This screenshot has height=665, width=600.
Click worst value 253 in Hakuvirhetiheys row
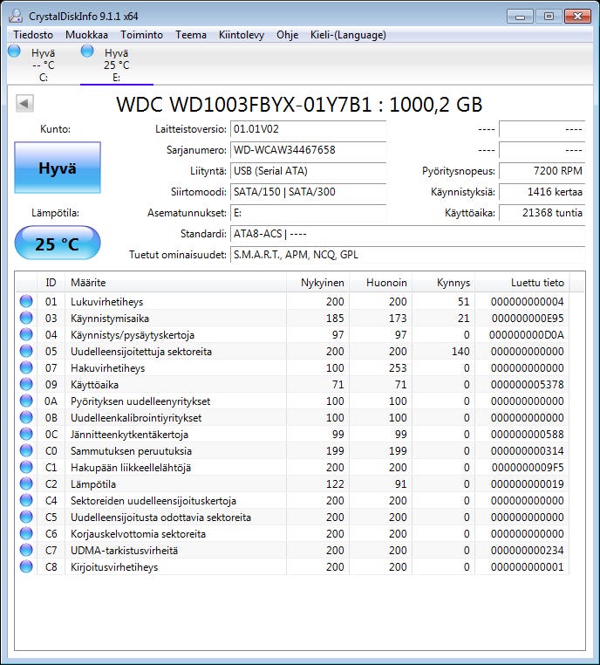click(398, 367)
